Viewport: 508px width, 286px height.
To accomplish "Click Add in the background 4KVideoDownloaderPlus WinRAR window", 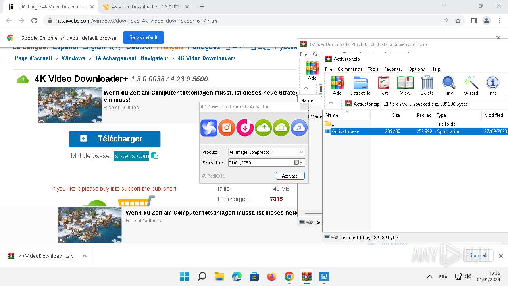I will click(x=312, y=71).
